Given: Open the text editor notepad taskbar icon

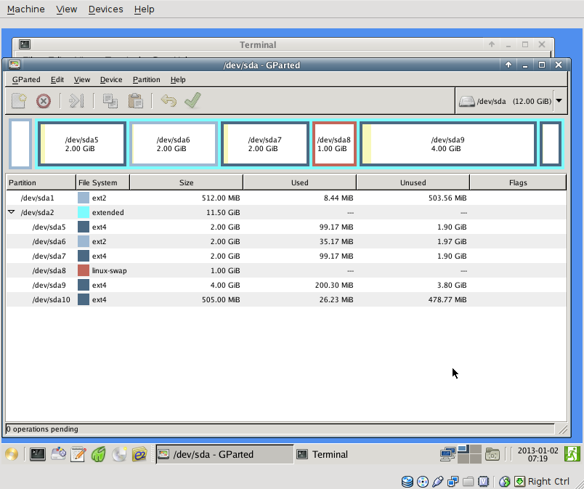Looking at the screenshot, I should pyautogui.click(x=78, y=454).
